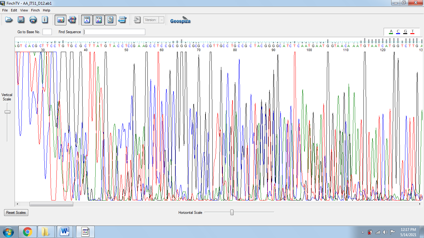This screenshot has height=238, width=424.
Task: Click the grayed-out bird icon beside Version
Action: (x=137, y=20)
